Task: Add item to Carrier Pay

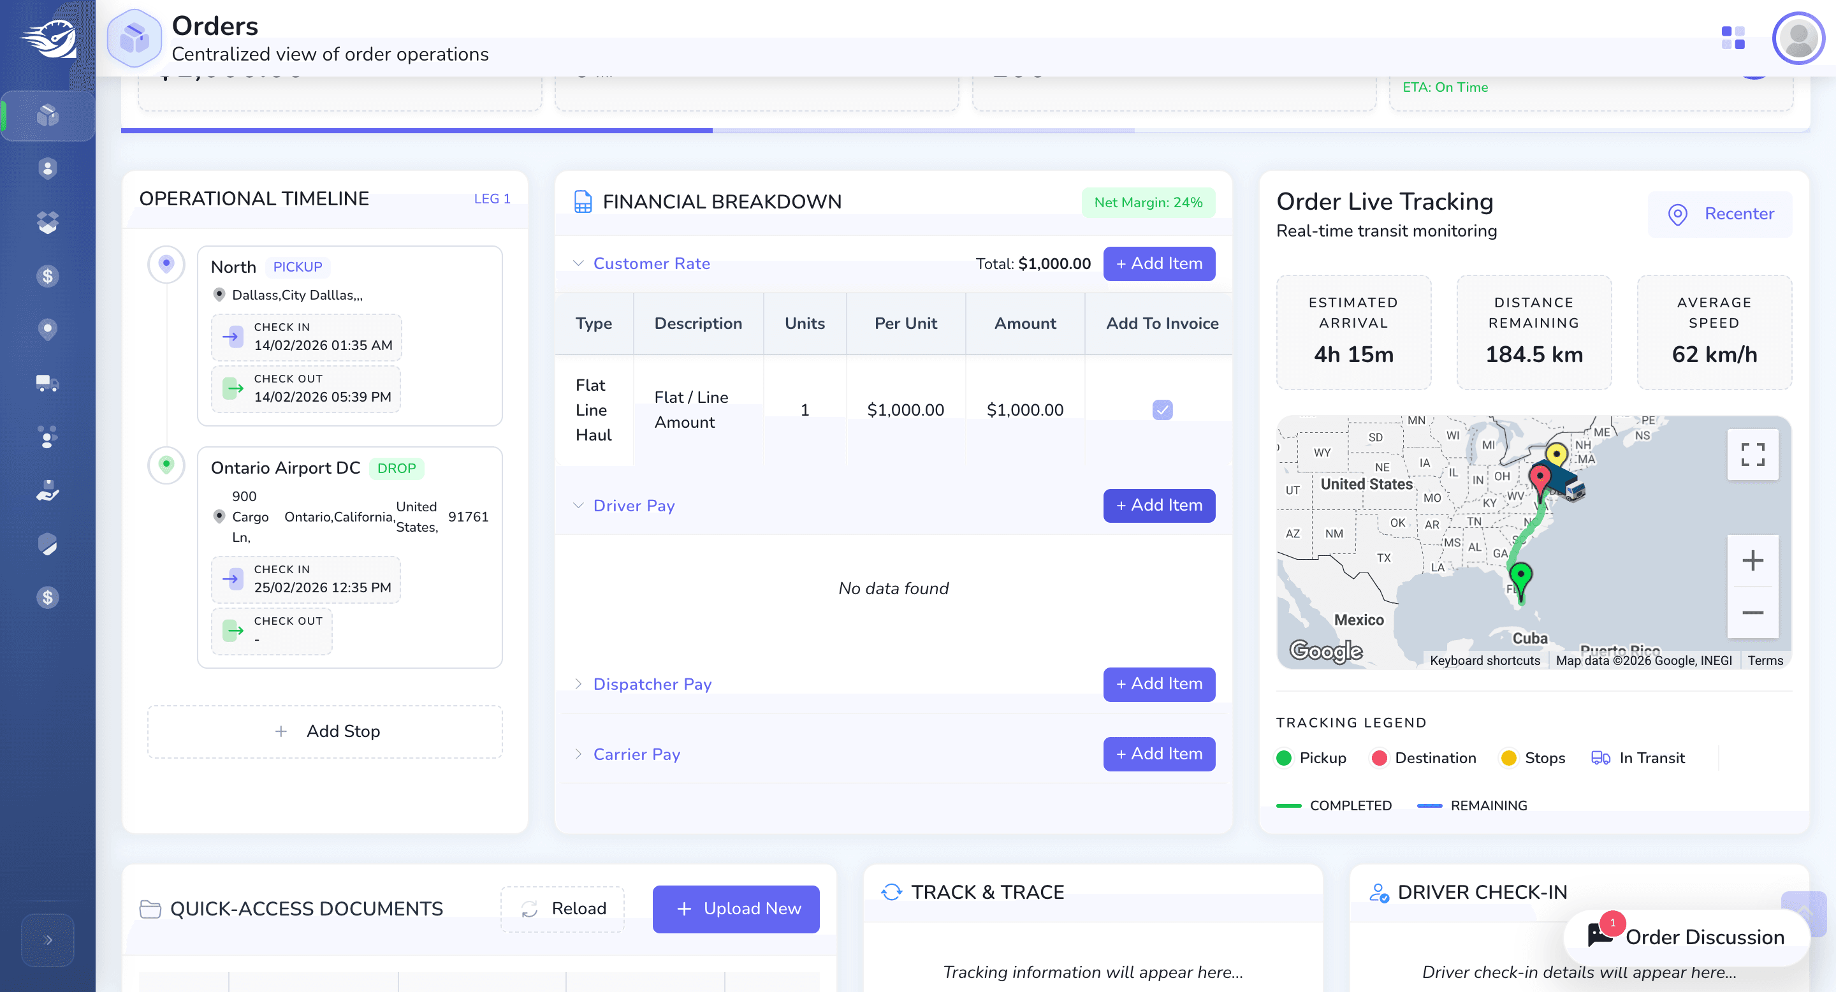Action: tap(1159, 754)
